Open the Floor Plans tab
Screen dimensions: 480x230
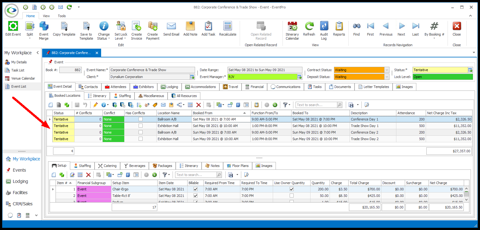click(237, 166)
